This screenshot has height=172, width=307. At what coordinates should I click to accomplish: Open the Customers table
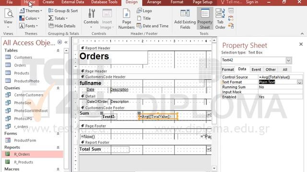point(23,57)
